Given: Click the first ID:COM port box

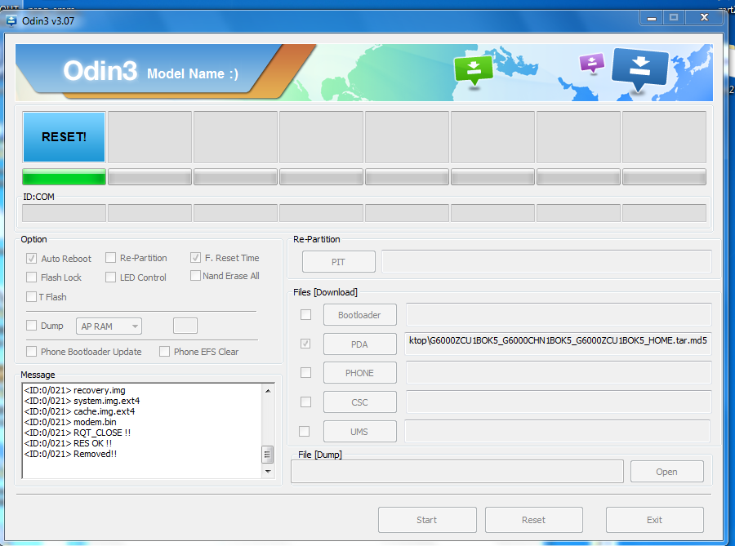Looking at the screenshot, I should (64, 213).
